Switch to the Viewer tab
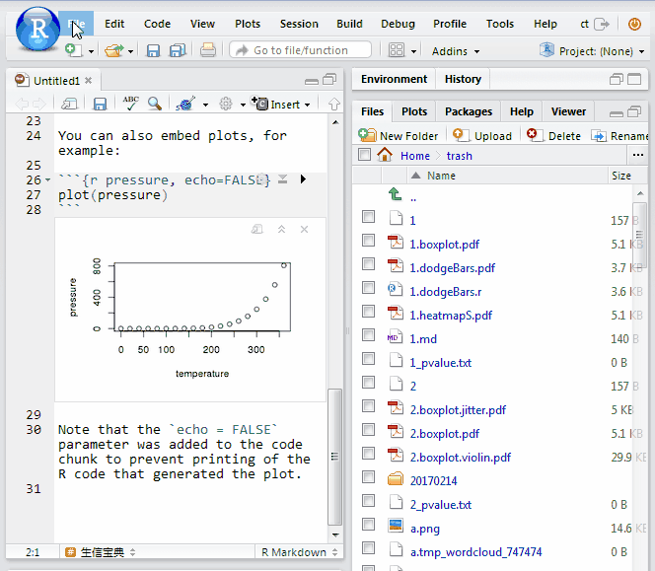The image size is (655, 571). [x=568, y=111]
